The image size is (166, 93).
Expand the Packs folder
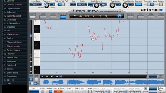pyautogui.click(x=10, y=38)
